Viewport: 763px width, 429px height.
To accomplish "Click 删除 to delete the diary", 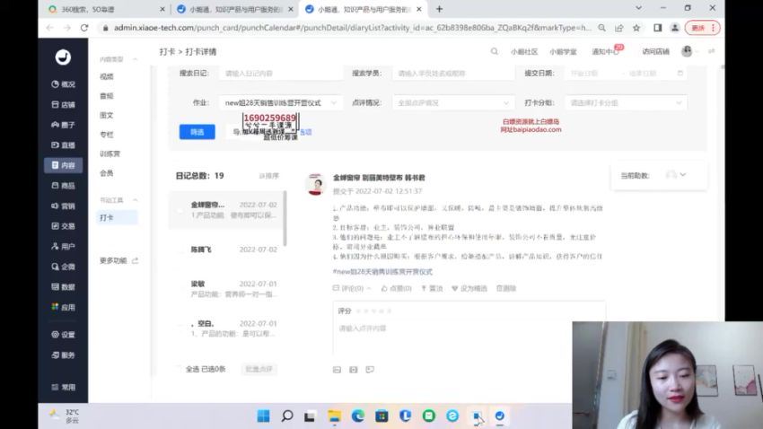I will pyautogui.click(x=505, y=288).
